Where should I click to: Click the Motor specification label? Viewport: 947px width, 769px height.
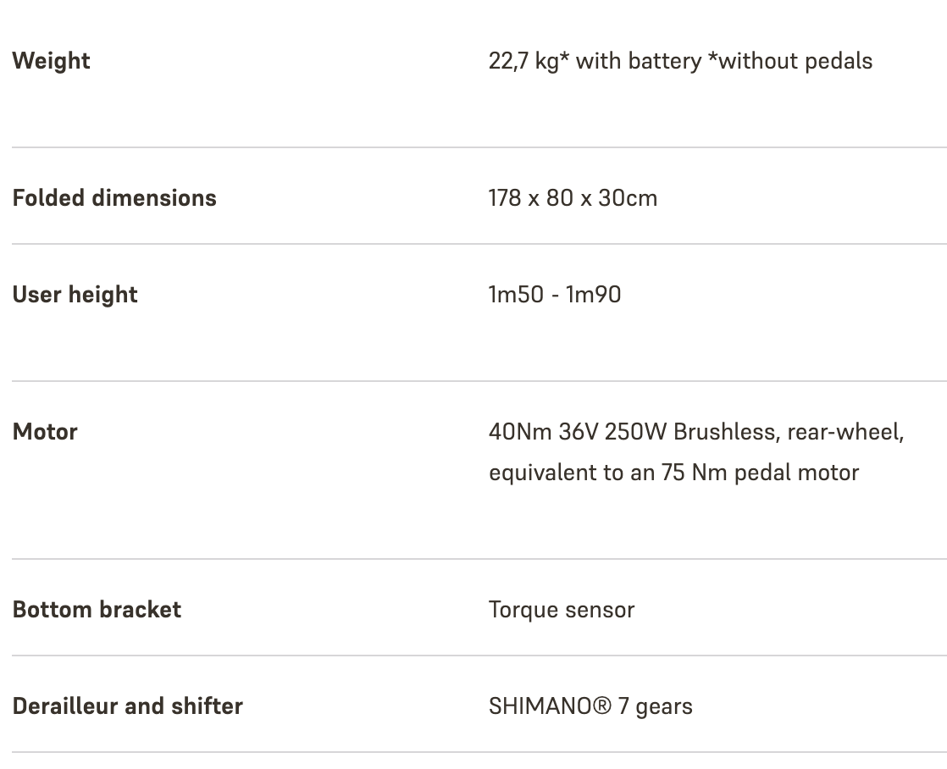pos(45,432)
